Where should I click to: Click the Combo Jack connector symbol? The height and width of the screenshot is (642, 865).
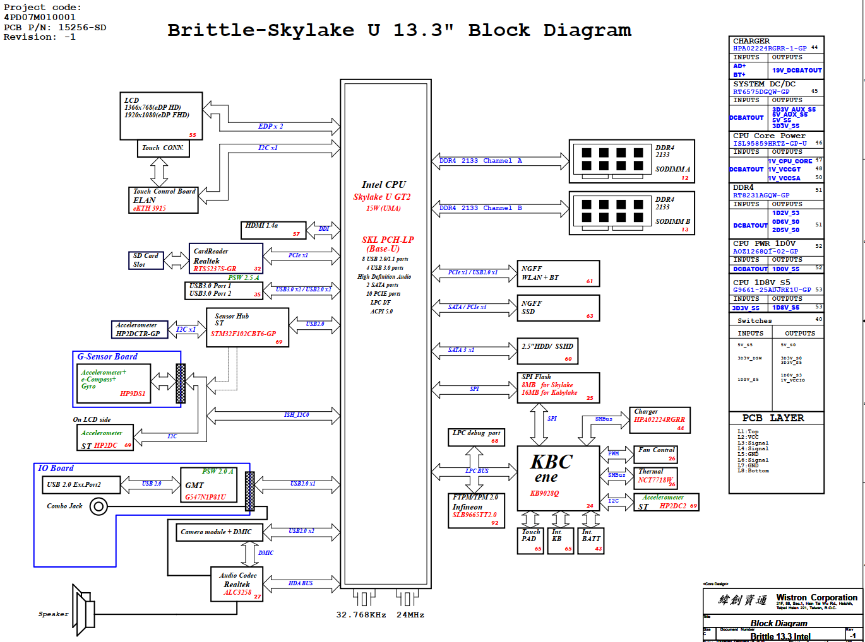(98, 506)
